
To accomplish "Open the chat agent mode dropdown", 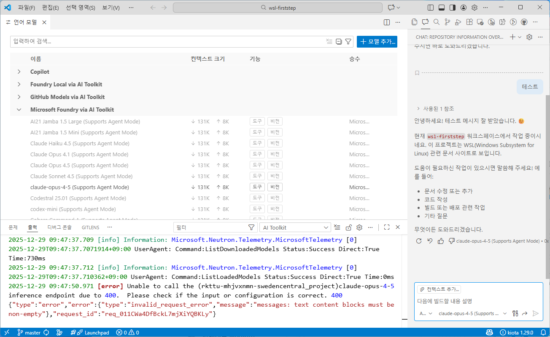I will coord(426,313).
